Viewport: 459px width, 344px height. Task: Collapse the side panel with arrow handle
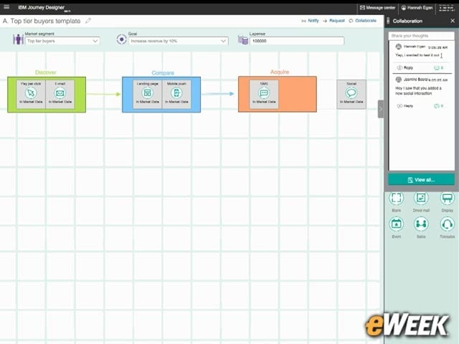point(381,109)
